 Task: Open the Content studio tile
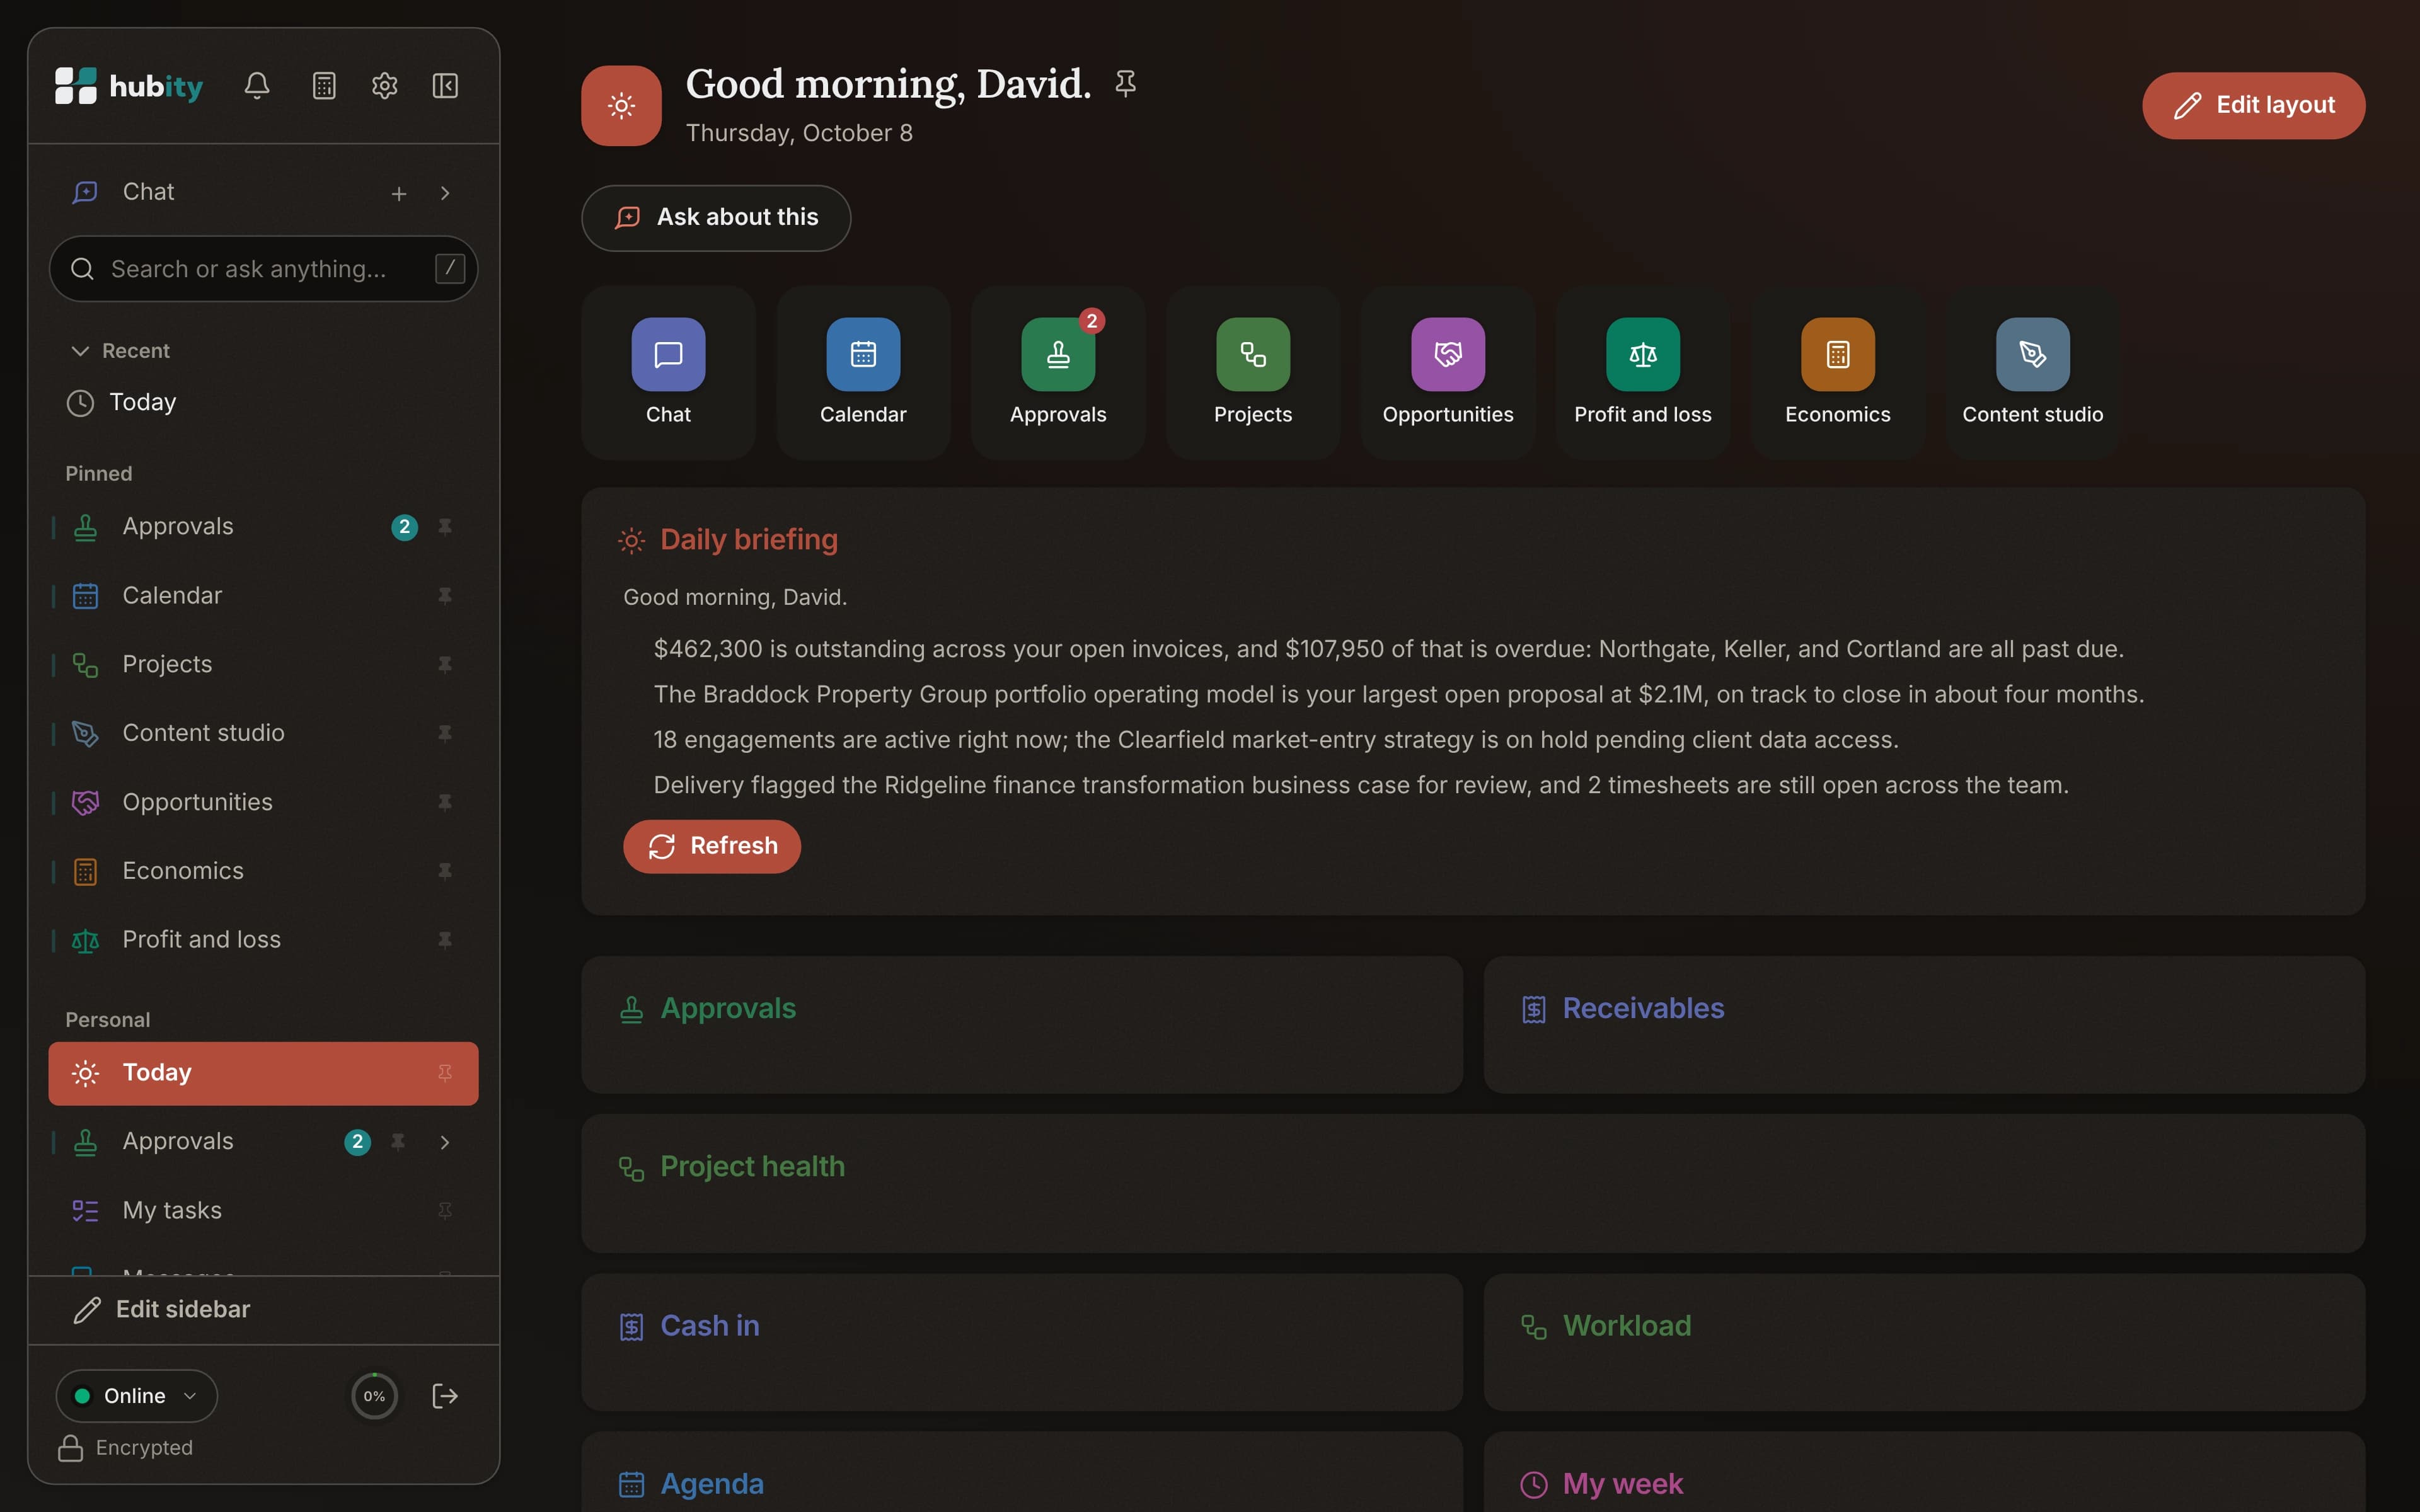pyautogui.click(x=2033, y=372)
